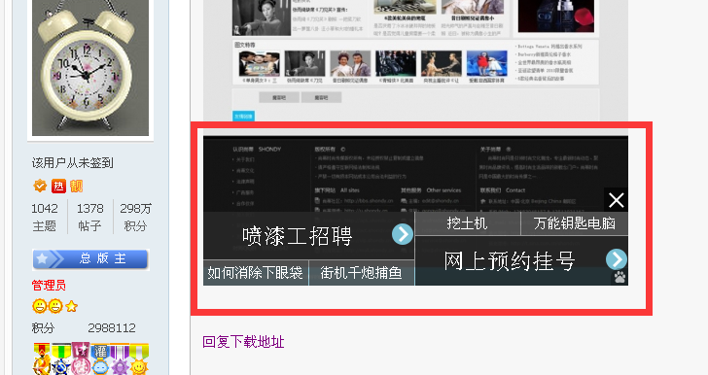Image resolution: width=708 pixels, height=375 pixels.
Task: Open the 如何消除下眼袋 ad link
Action: tap(255, 273)
